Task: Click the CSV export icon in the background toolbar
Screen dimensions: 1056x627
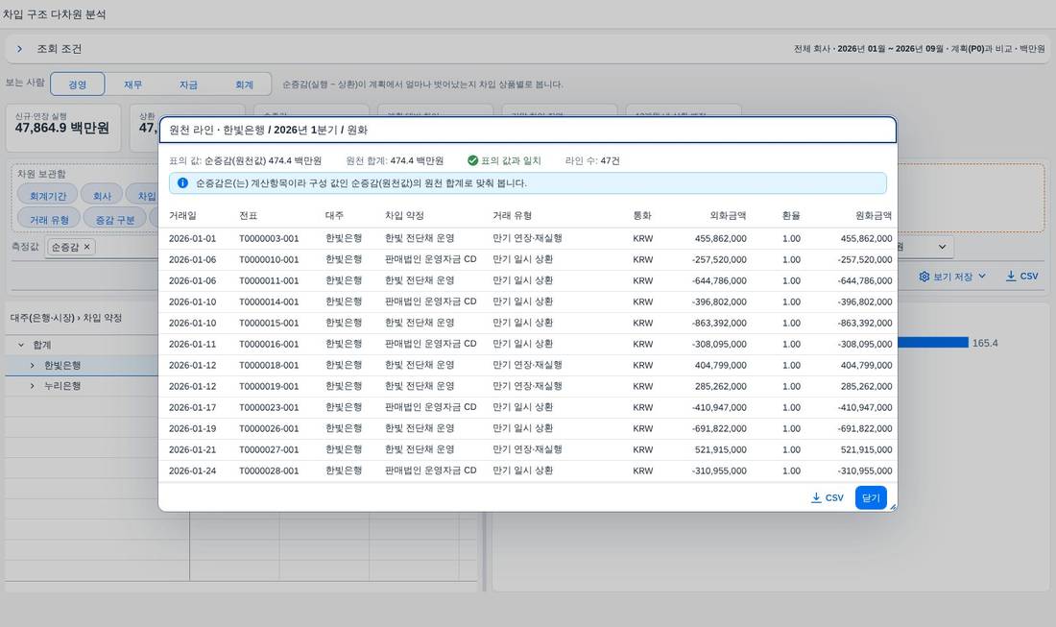Action: click(1011, 277)
